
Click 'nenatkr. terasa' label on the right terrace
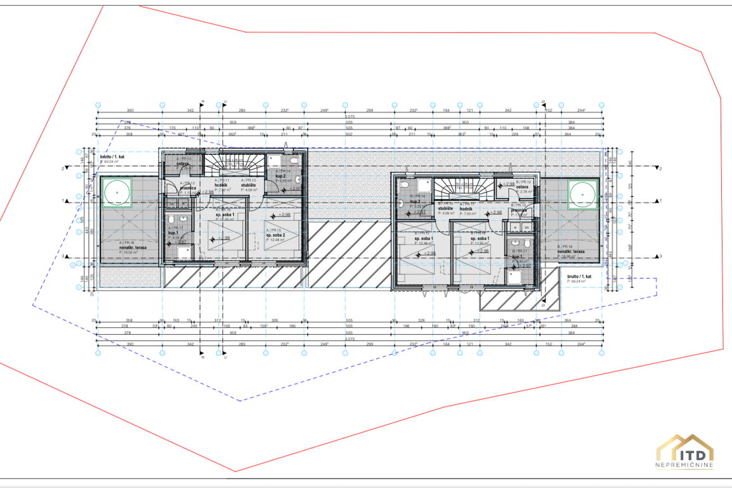point(571,252)
